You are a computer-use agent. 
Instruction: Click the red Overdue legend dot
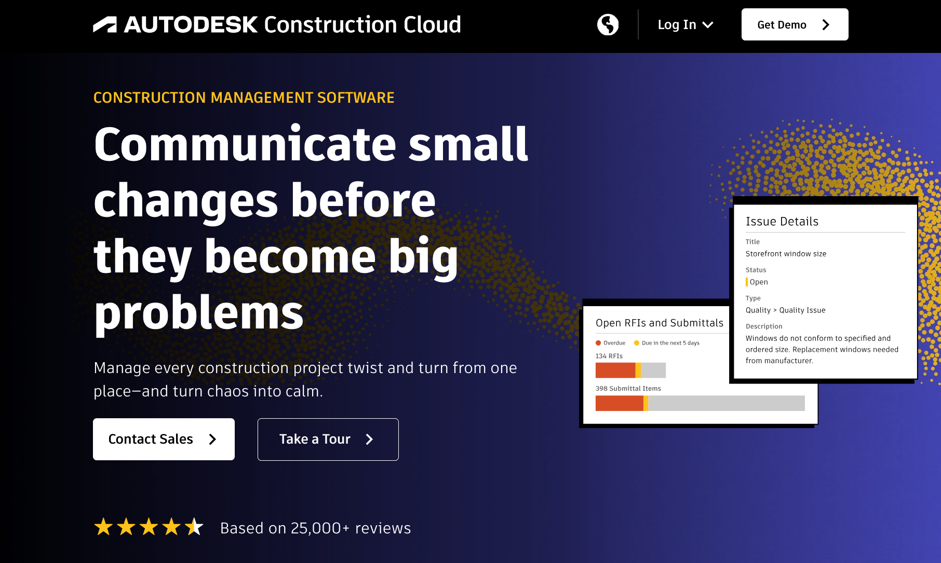(x=598, y=343)
